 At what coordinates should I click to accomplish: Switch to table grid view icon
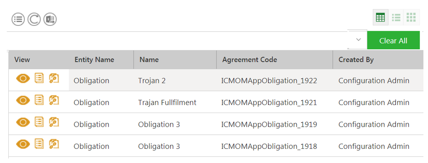coord(380,18)
